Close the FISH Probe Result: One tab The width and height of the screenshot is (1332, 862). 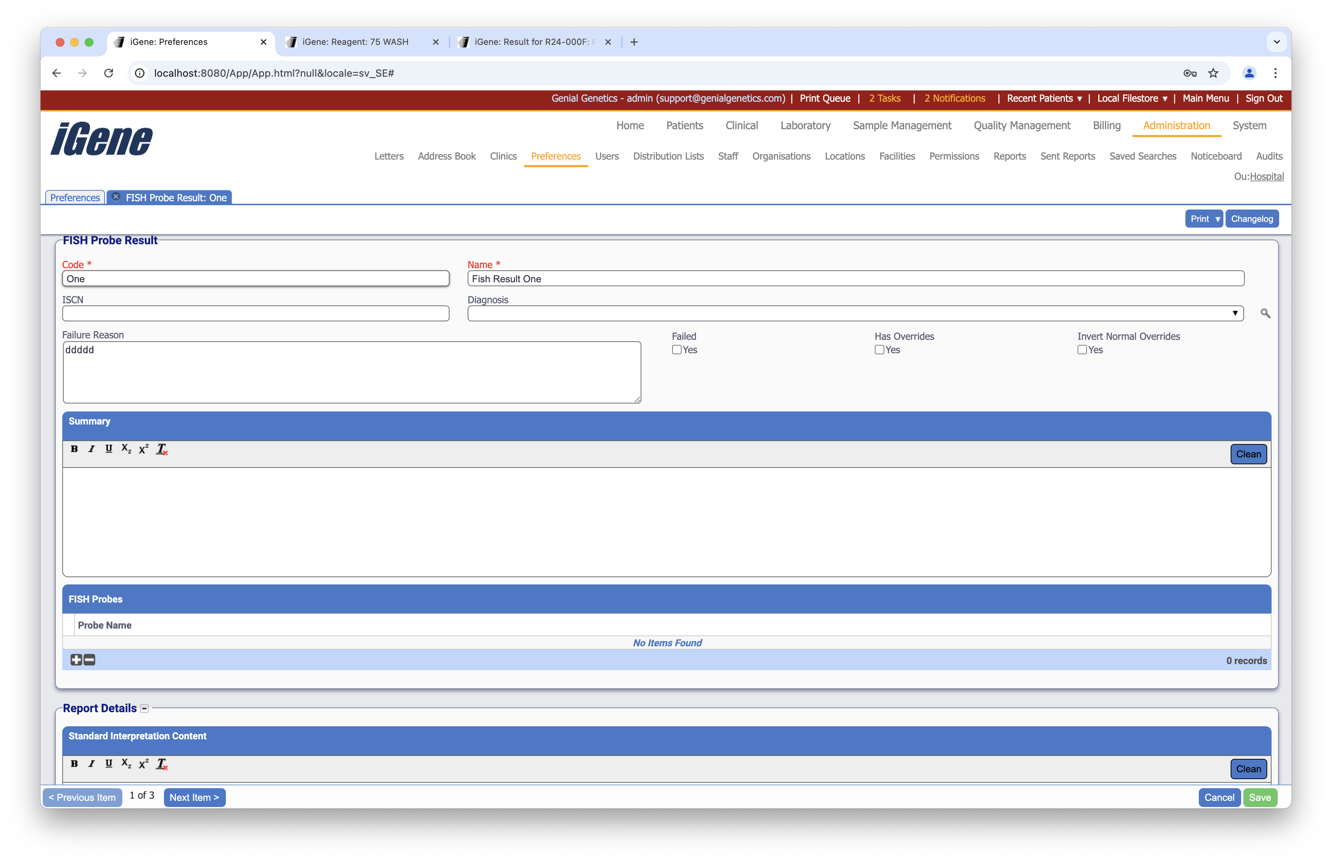116,197
